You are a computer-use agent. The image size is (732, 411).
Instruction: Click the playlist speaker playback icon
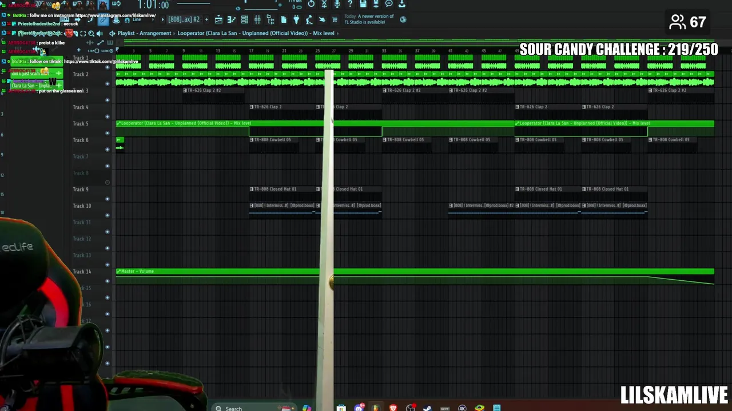(x=100, y=33)
